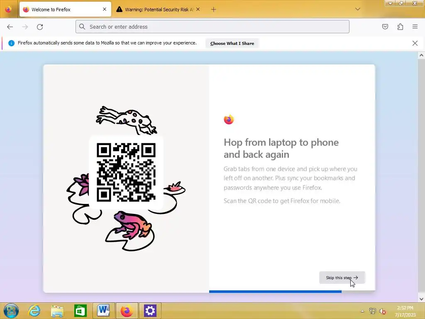The height and width of the screenshot is (319, 425).
Task: Click the taskbar clock showing 2:52 PM
Action: [405, 311]
